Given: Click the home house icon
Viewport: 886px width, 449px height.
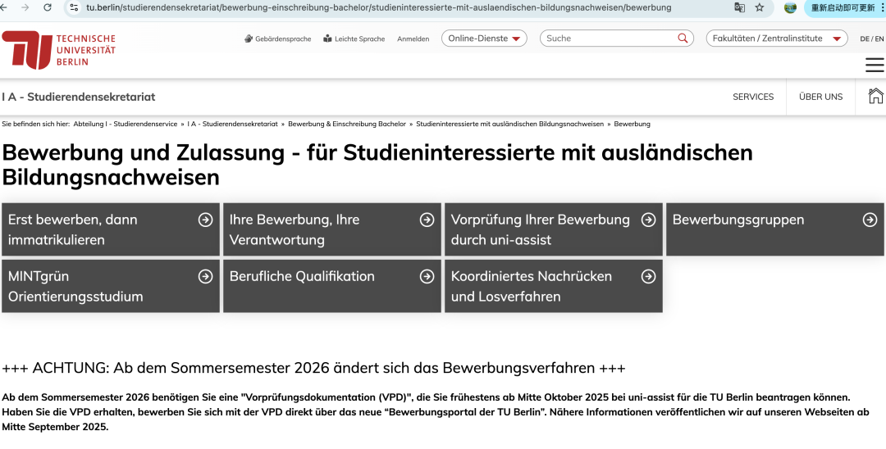Looking at the screenshot, I should (x=875, y=97).
